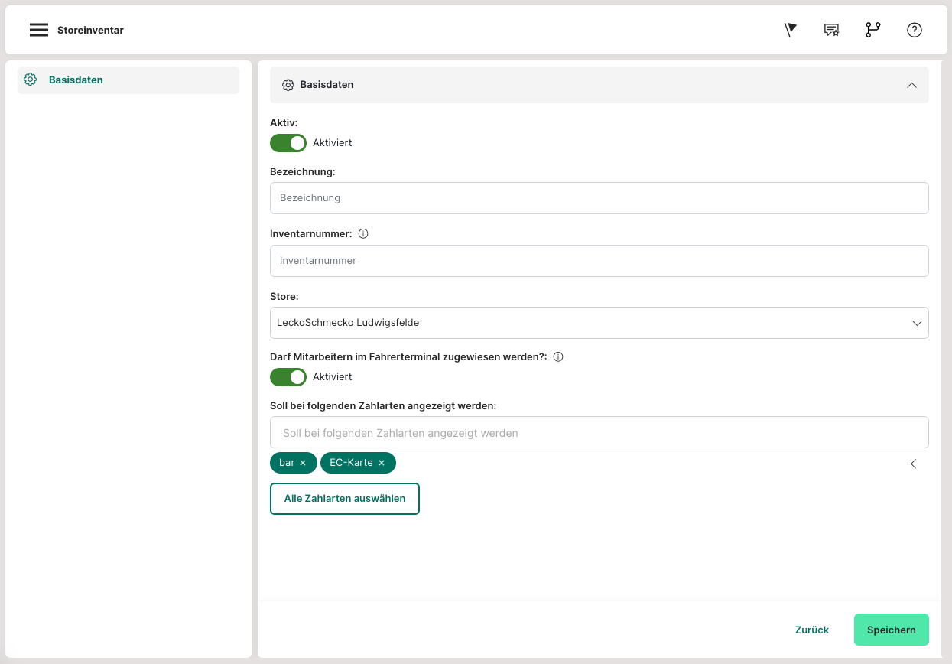Click the Zurück button
Viewport: 952px width, 664px height.
click(811, 630)
